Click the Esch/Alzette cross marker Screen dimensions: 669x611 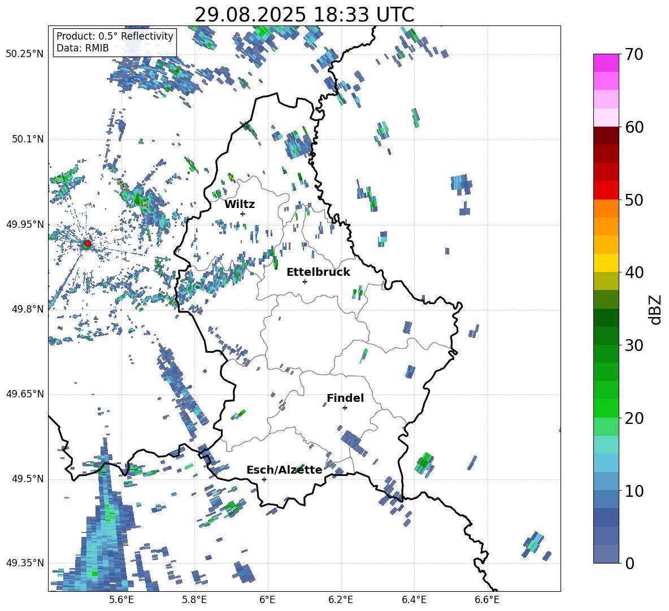tap(264, 479)
